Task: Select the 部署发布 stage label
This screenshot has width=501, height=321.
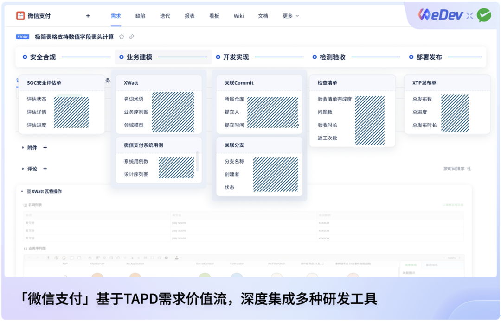Action: (x=429, y=57)
